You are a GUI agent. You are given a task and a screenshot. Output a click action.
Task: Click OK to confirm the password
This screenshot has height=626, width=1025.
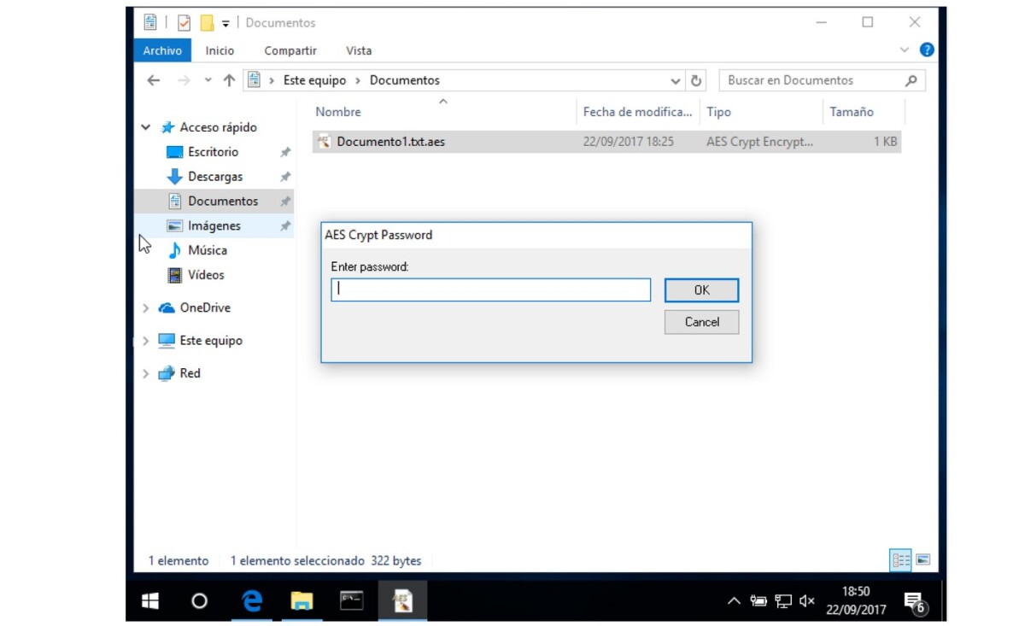[x=700, y=290]
